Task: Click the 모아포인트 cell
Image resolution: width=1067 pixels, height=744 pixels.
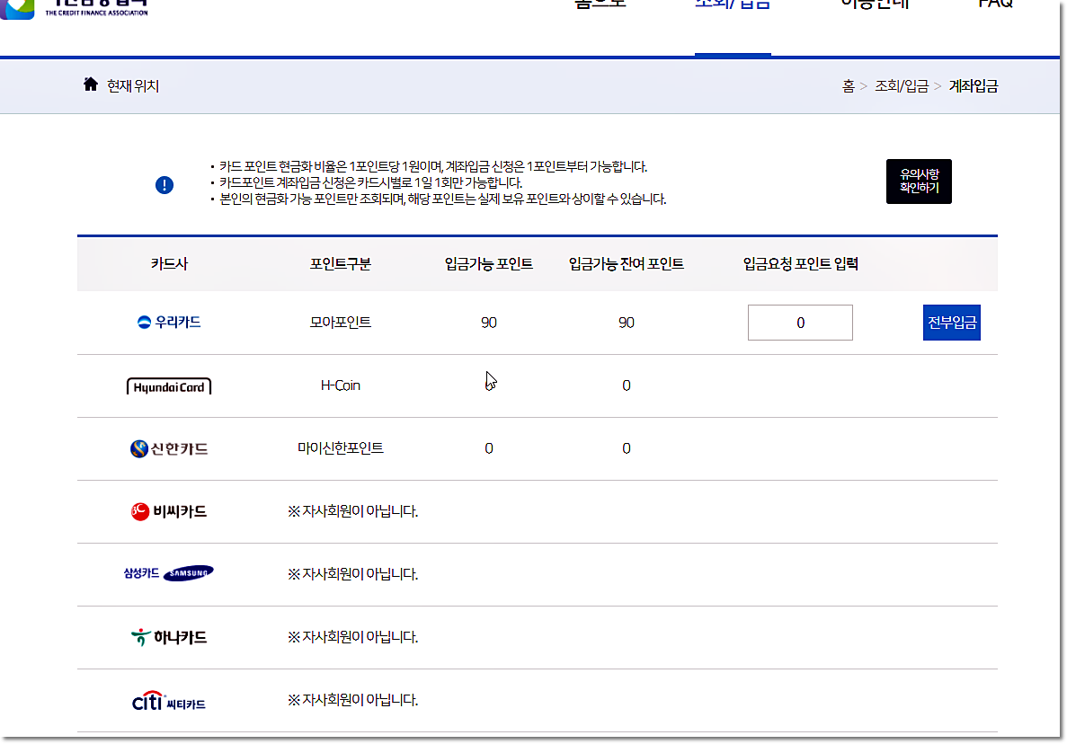Action: point(341,323)
